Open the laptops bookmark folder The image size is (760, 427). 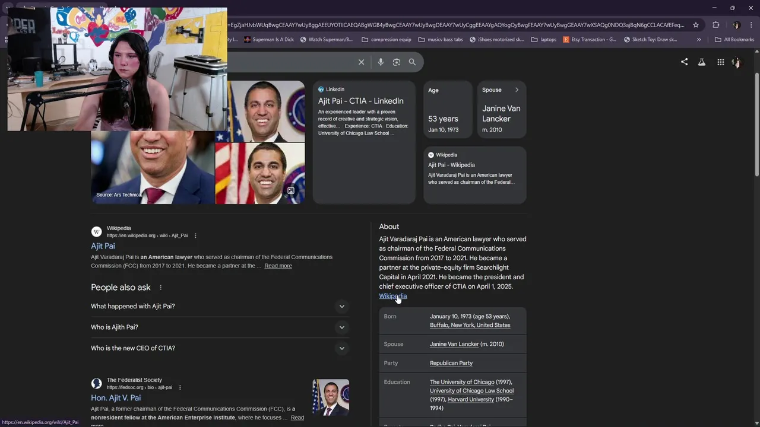(544, 40)
